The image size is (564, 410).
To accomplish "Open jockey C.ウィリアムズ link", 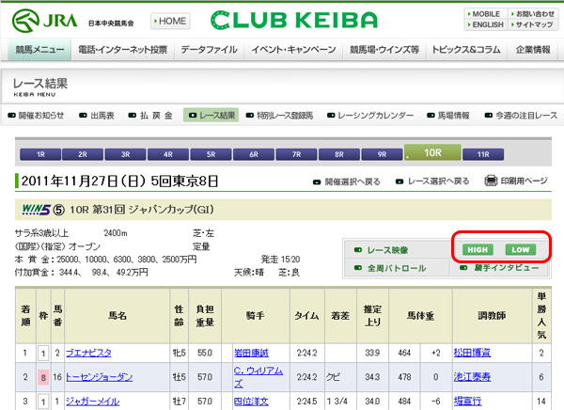I will point(258,377).
